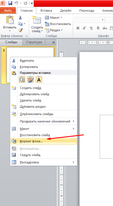Choose Дублировать слайд menu item
Viewport: 113px width, 206px height.
[44, 94]
